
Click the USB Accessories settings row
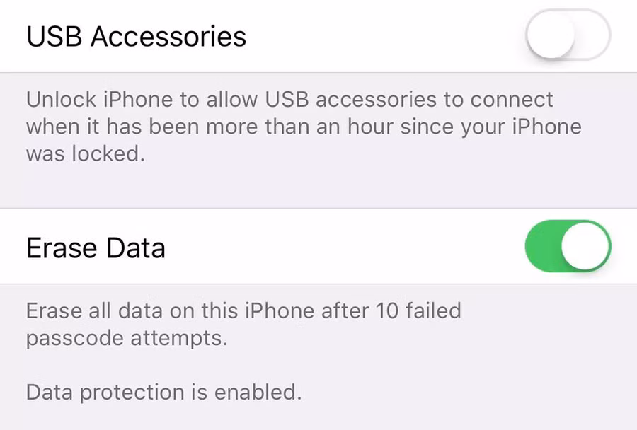click(x=318, y=36)
